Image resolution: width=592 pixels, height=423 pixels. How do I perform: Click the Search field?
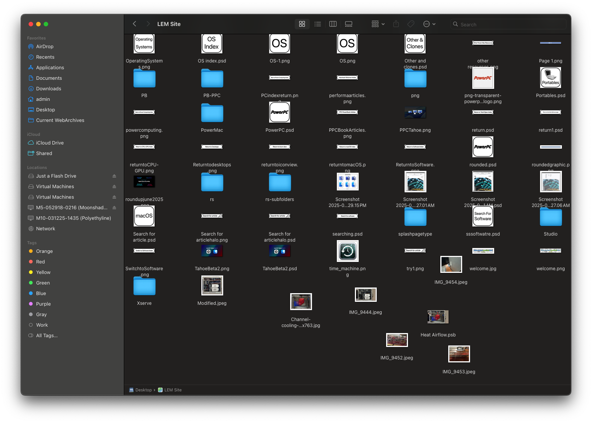[508, 24]
